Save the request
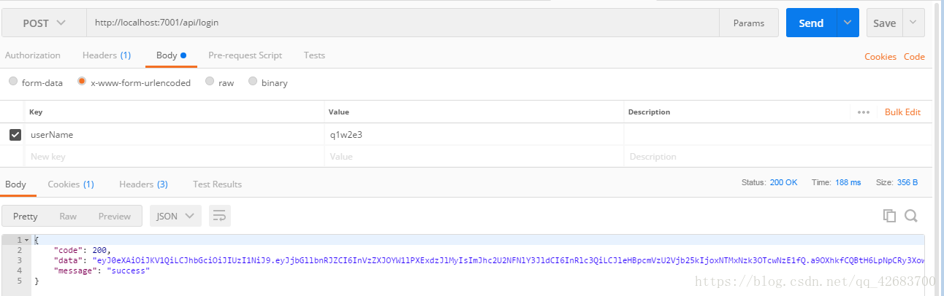The width and height of the screenshot is (944, 296). click(x=884, y=23)
